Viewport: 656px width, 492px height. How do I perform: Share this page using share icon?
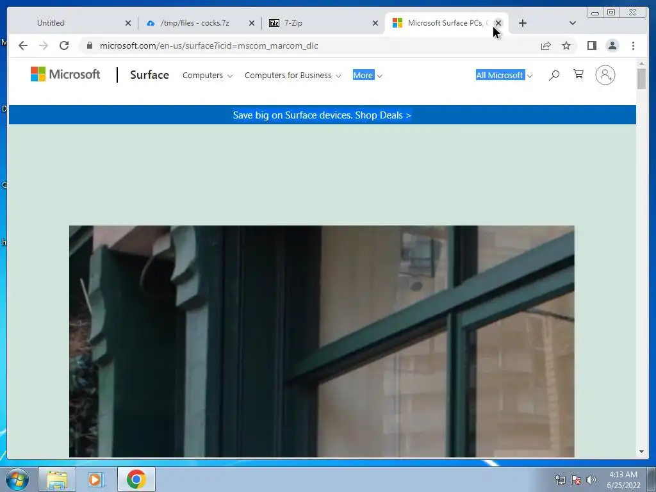546,45
